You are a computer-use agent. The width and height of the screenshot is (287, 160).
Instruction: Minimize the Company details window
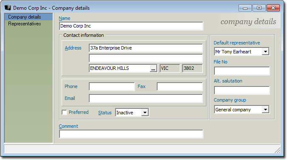(245, 8)
